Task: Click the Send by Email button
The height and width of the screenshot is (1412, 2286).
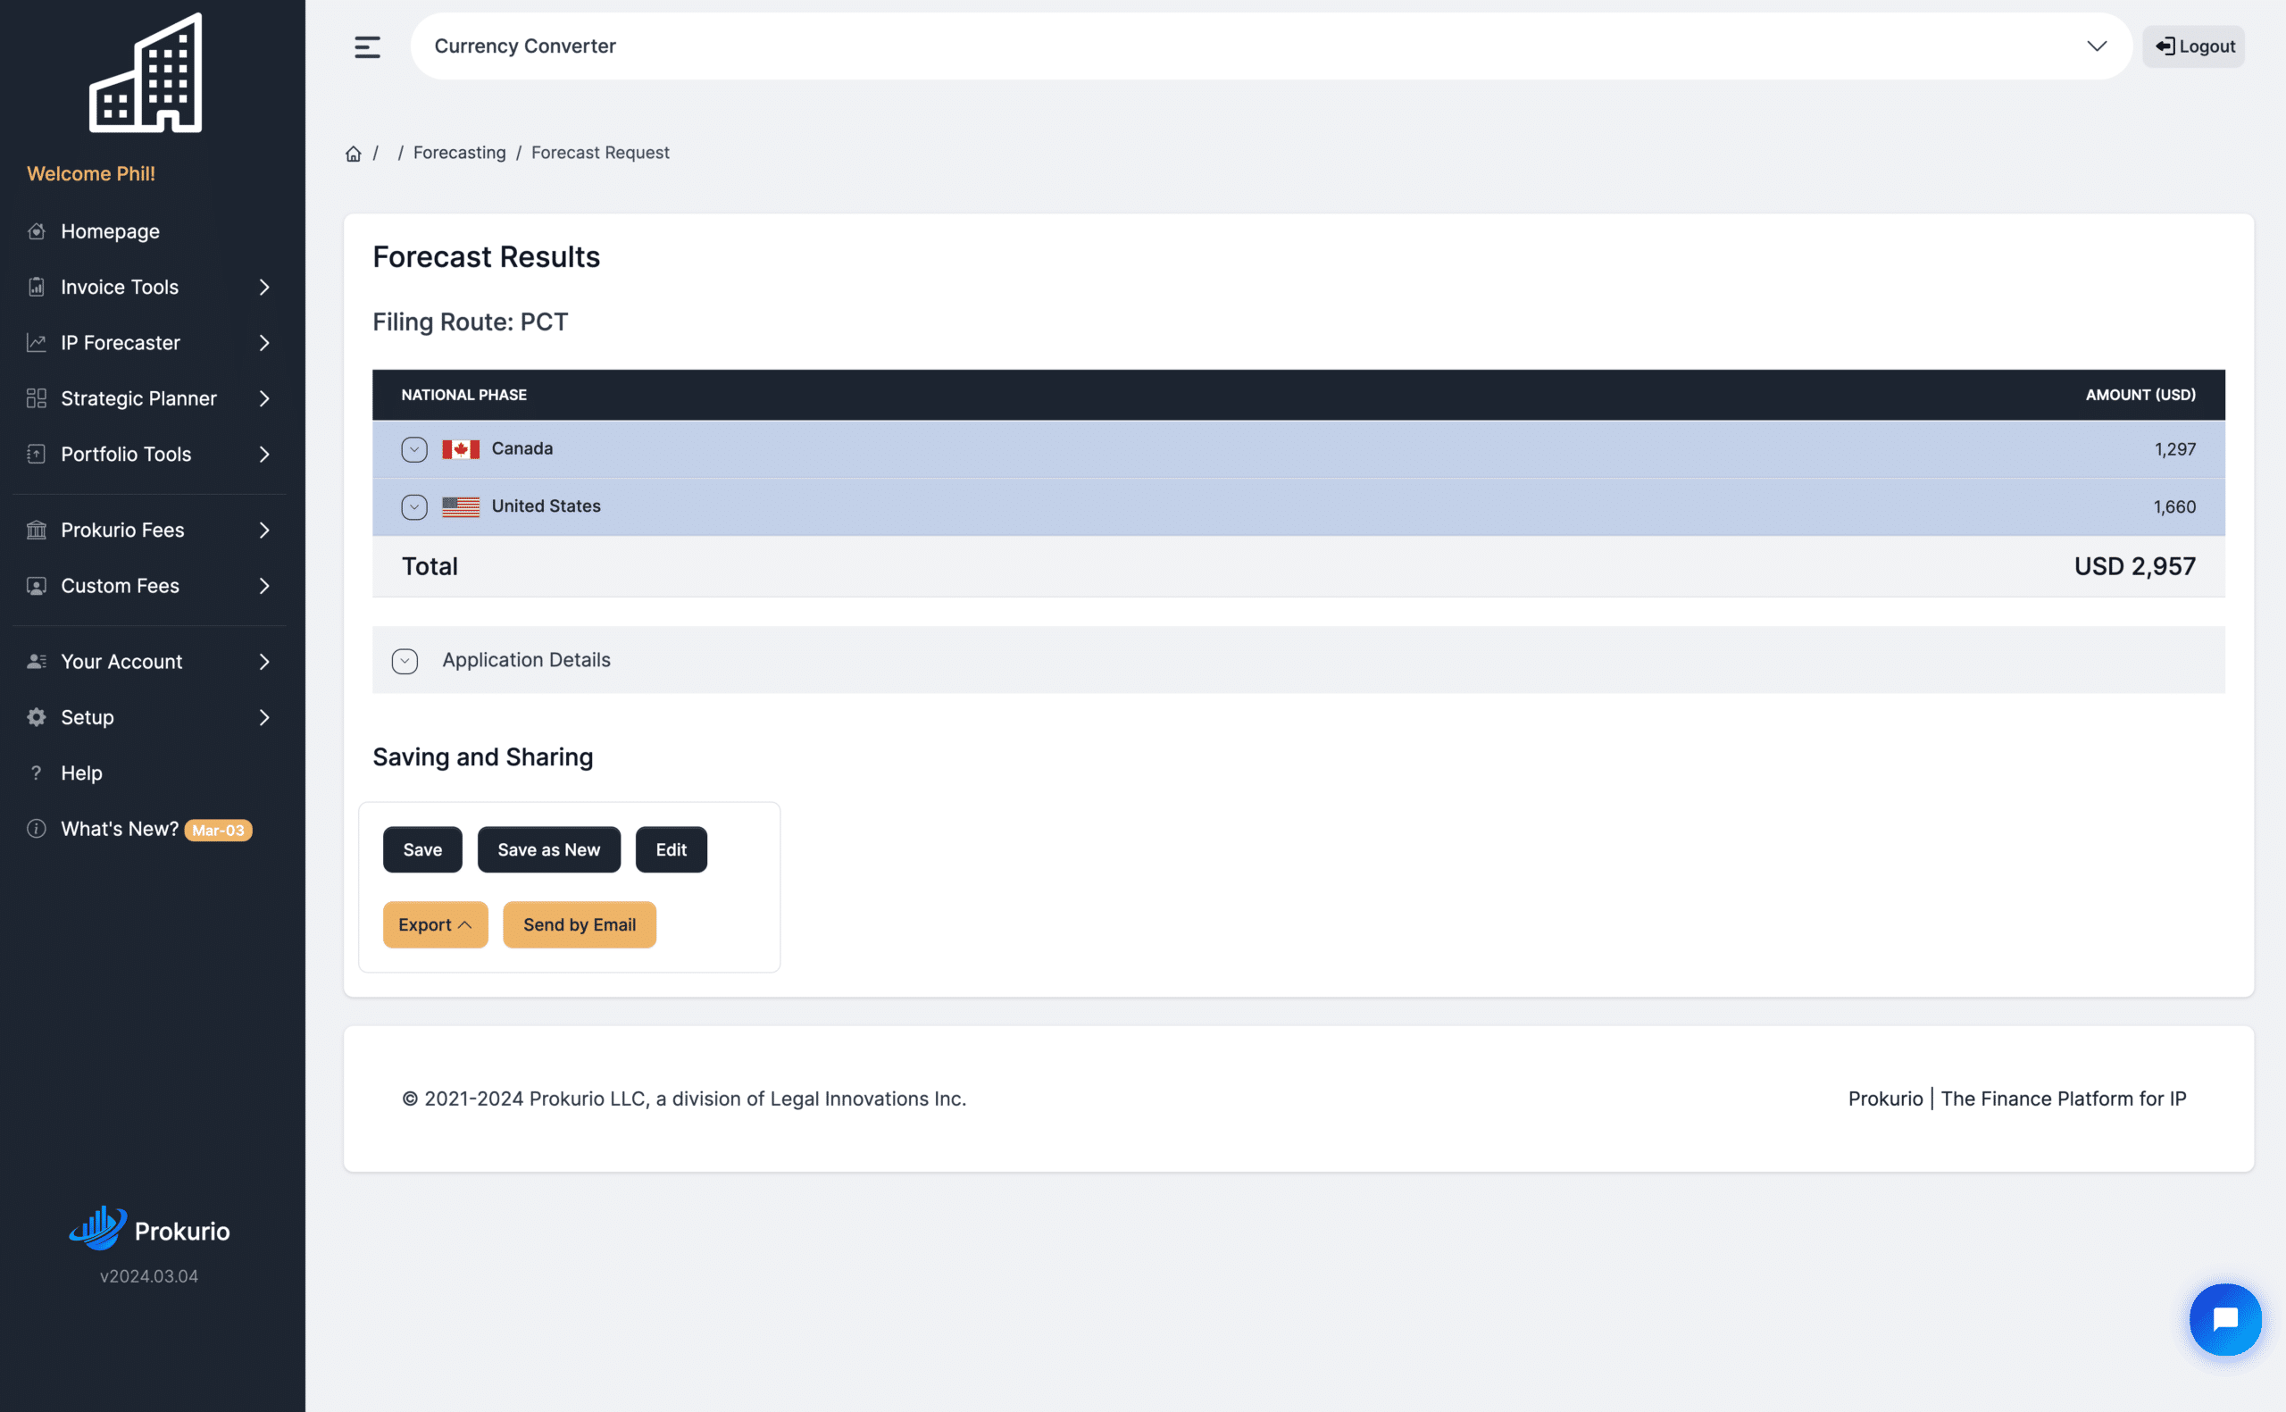Action: 580,924
